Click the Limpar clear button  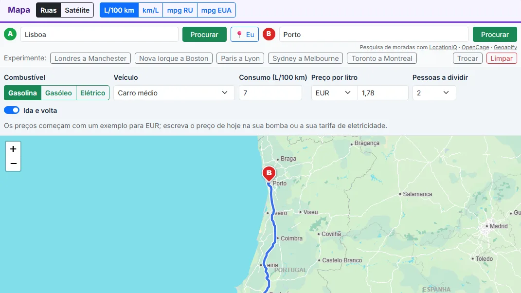(x=502, y=58)
